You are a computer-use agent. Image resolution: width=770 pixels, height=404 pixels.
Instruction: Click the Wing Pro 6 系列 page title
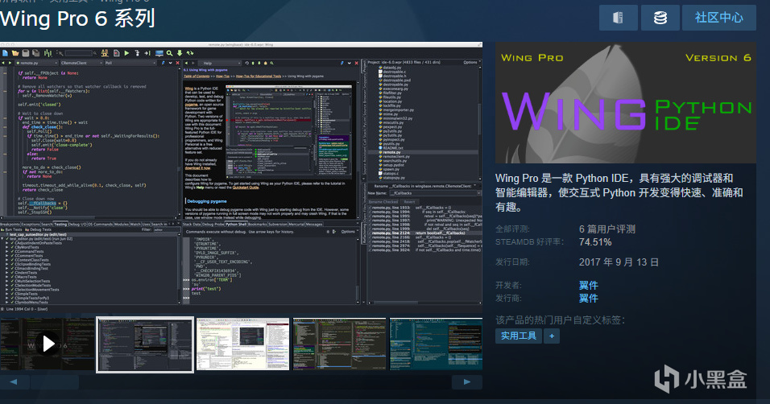coord(77,19)
